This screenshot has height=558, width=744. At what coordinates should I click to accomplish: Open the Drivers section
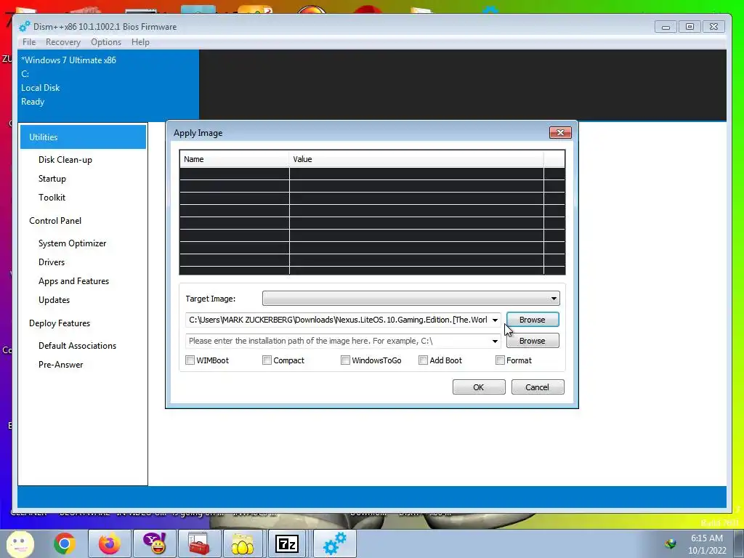52,262
